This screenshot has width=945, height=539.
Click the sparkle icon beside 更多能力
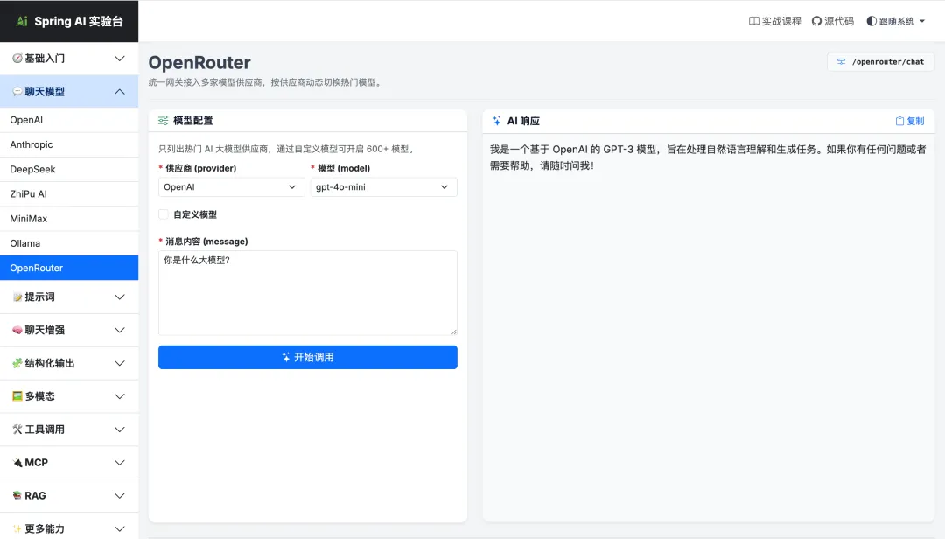point(17,528)
